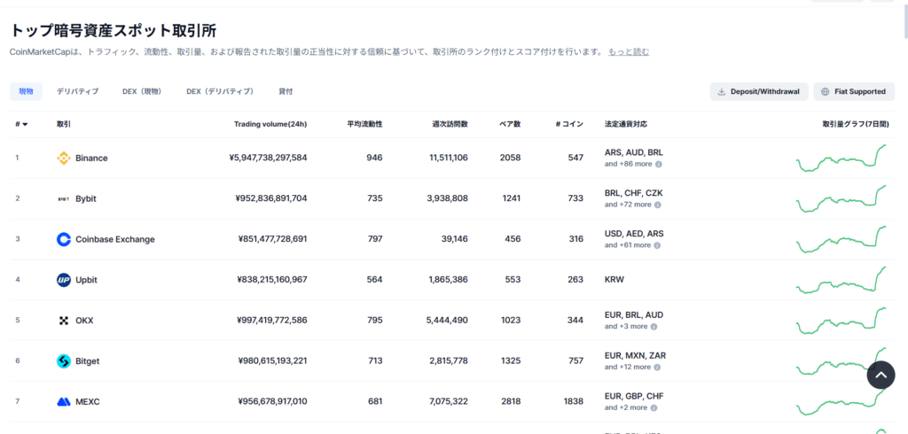The width and height of the screenshot is (908, 434).
Task: Click info icon beside 'and +86 more'
Action: 659,165
